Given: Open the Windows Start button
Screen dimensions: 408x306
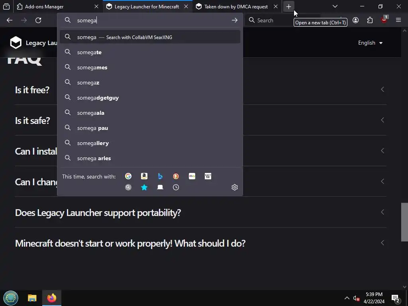Looking at the screenshot, I should point(11,298).
